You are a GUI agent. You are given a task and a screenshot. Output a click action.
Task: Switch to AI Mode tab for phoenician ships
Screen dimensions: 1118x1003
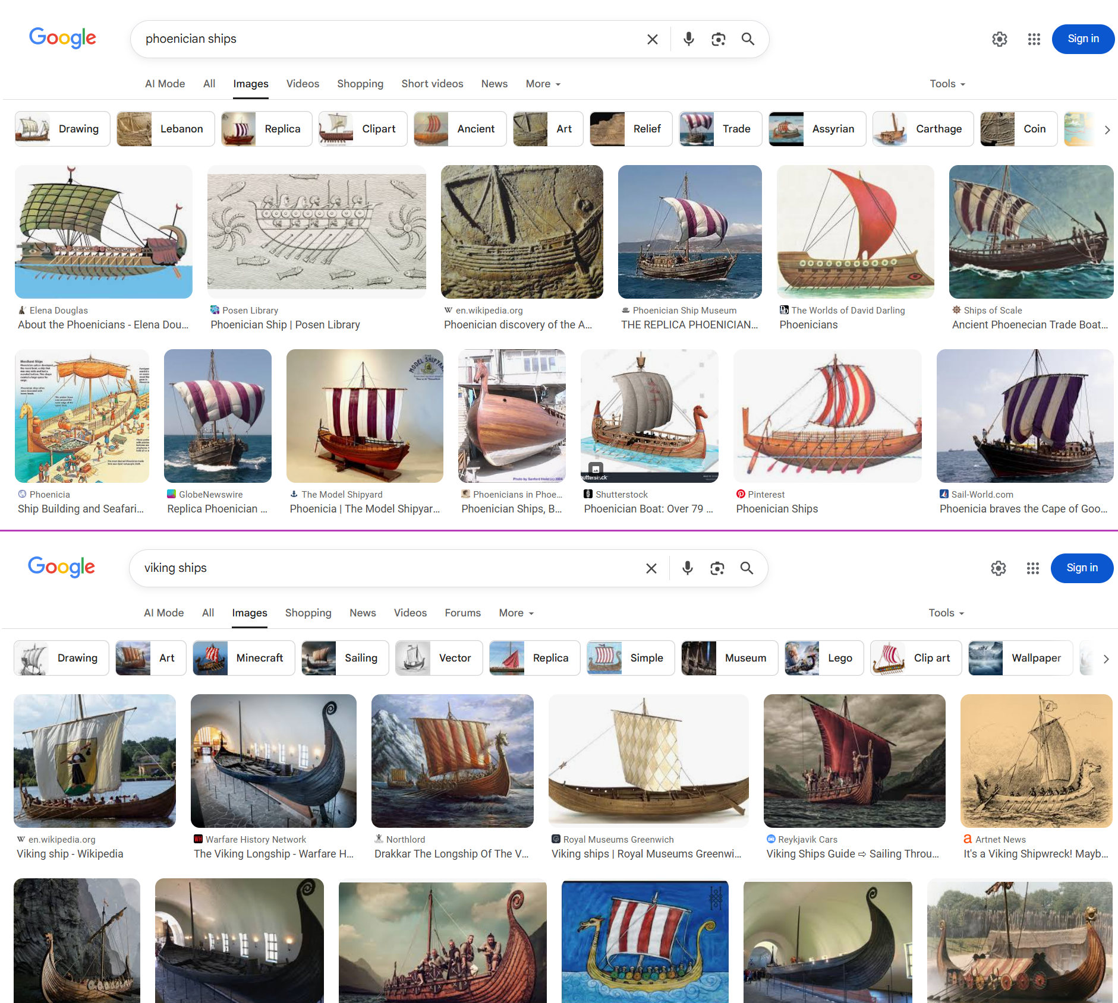pos(165,84)
